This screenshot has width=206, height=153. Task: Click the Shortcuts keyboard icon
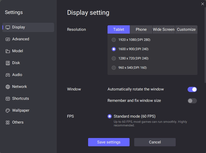coord(8,99)
